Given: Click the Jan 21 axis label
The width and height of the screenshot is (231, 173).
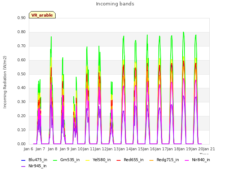Looking at the screenshot, I should point(209,149).
